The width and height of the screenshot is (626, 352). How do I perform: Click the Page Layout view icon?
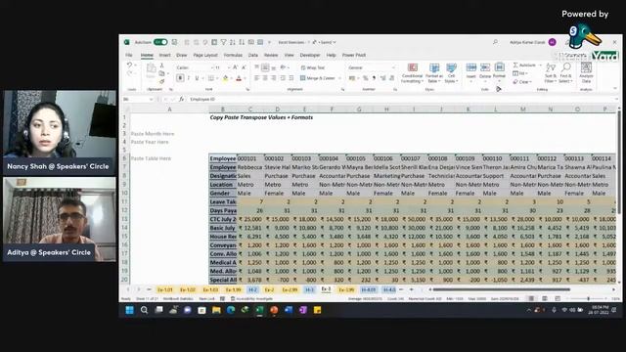[x=545, y=298]
